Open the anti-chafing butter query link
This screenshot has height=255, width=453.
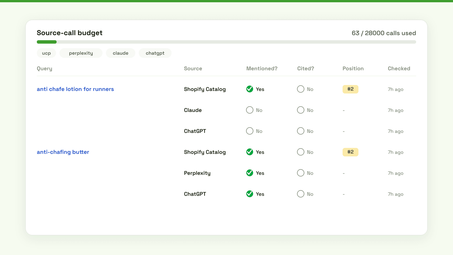63,152
